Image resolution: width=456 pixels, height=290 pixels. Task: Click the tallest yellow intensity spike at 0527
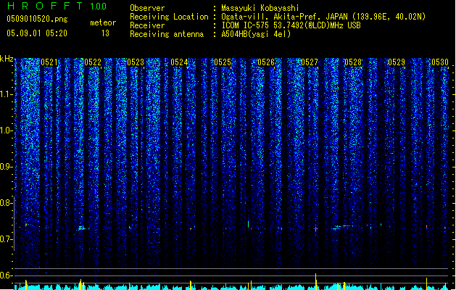pyautogui.click(x=316, y=281)
